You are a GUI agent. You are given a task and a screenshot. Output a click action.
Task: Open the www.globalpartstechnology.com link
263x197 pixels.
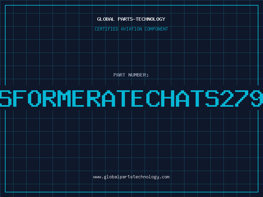click(131, 177)
